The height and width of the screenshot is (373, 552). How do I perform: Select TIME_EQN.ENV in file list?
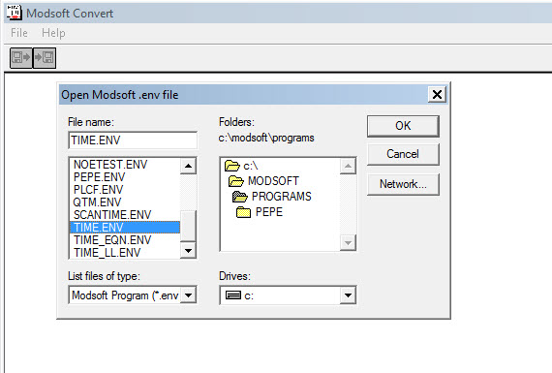[125, 240]
